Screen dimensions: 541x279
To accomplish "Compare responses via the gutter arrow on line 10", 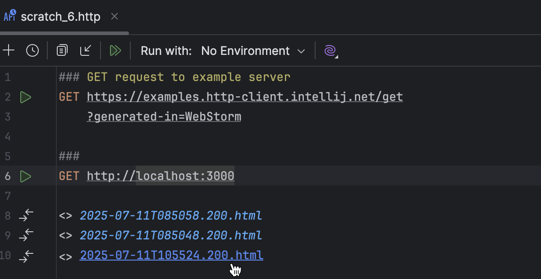I will (x=26, y=256).
